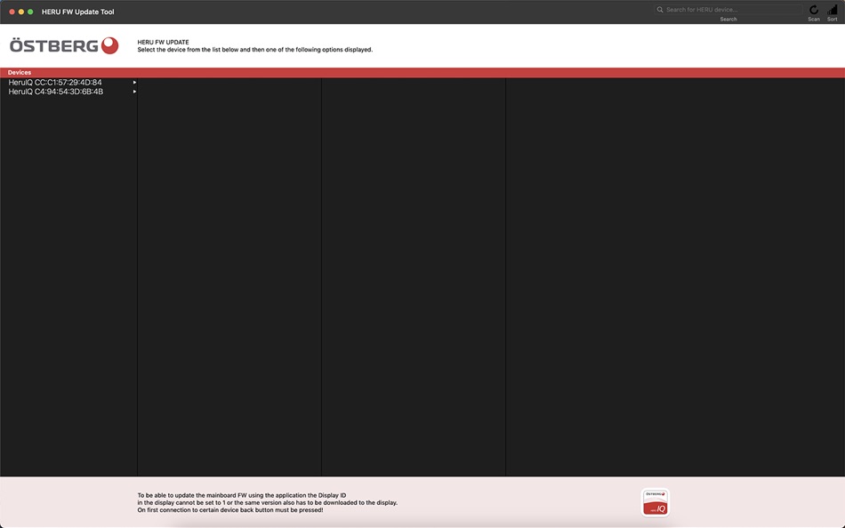Expand arrow for HeruIQ C4:94:54:3D:6B:4B

(x=134, y=92)
